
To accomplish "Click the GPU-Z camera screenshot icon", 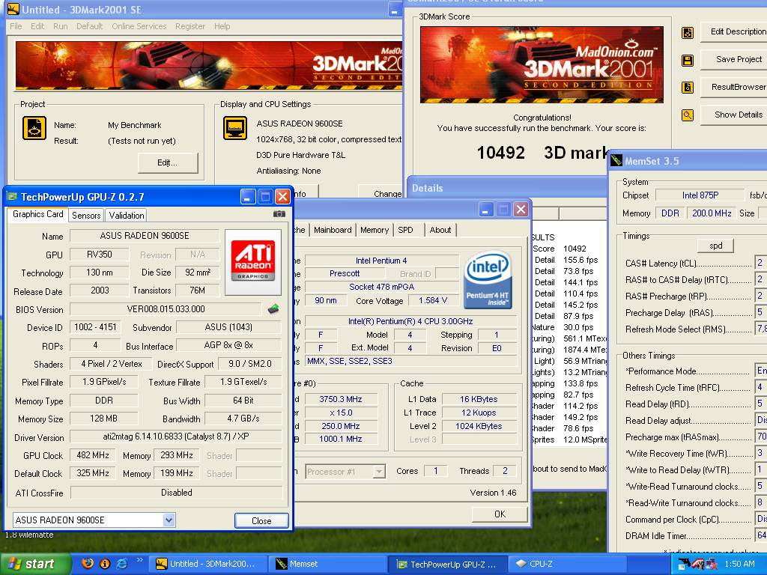I will point(279,213).
